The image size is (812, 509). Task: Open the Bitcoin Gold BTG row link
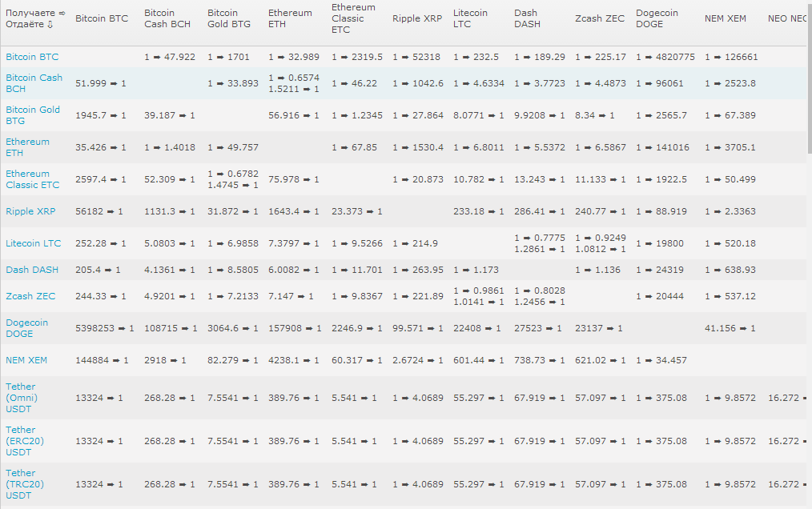[x=33, y=115]
